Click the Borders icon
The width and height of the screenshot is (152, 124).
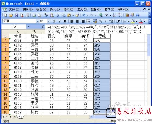pyautogui.click(x=125, y=21)
